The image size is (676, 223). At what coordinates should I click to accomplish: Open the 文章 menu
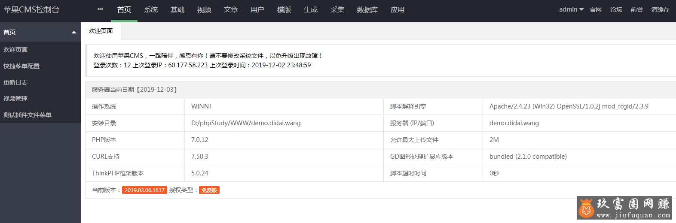pyautogui.click(x=231, y=9)
